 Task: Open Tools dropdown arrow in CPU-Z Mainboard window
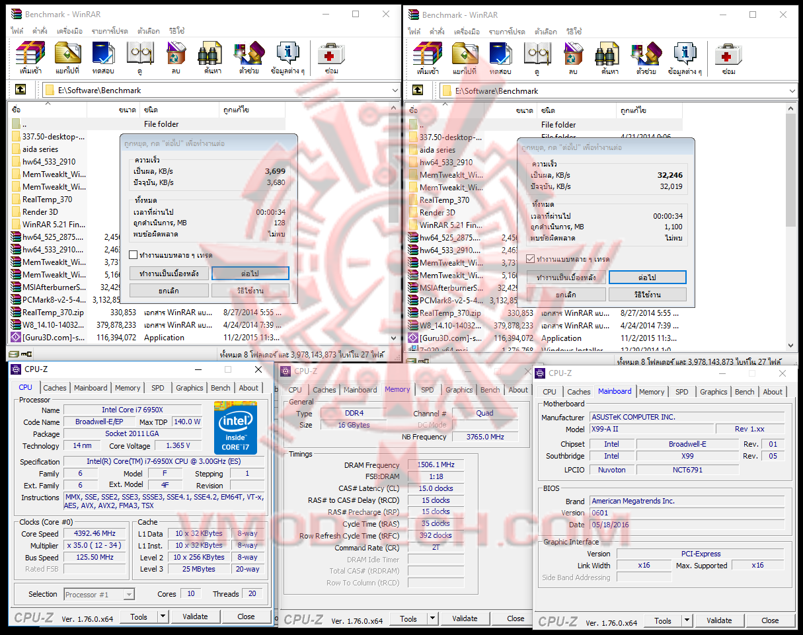click(x=687, y=620)
